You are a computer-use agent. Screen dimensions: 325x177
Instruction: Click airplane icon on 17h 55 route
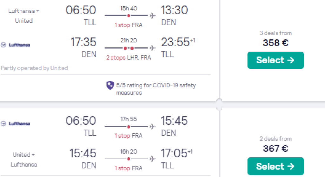click(x=153, y=127)
